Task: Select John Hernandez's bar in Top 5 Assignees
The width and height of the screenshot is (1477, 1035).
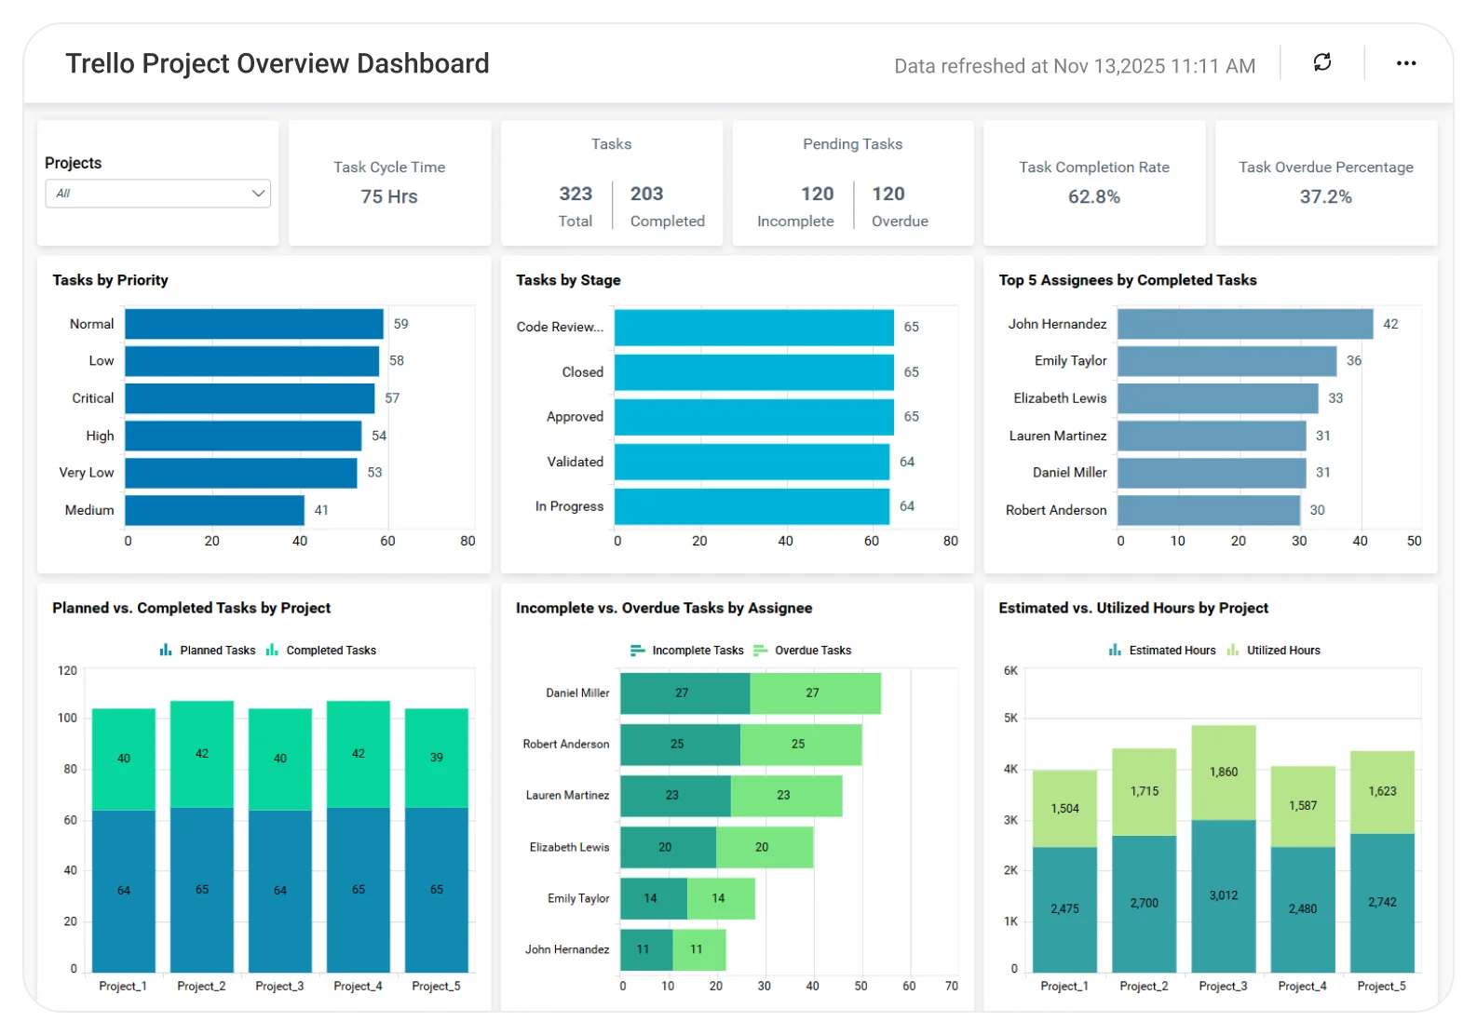Action: click(1245, 324)
